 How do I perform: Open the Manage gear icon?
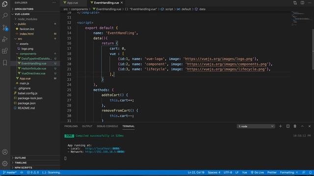(5, 164)
